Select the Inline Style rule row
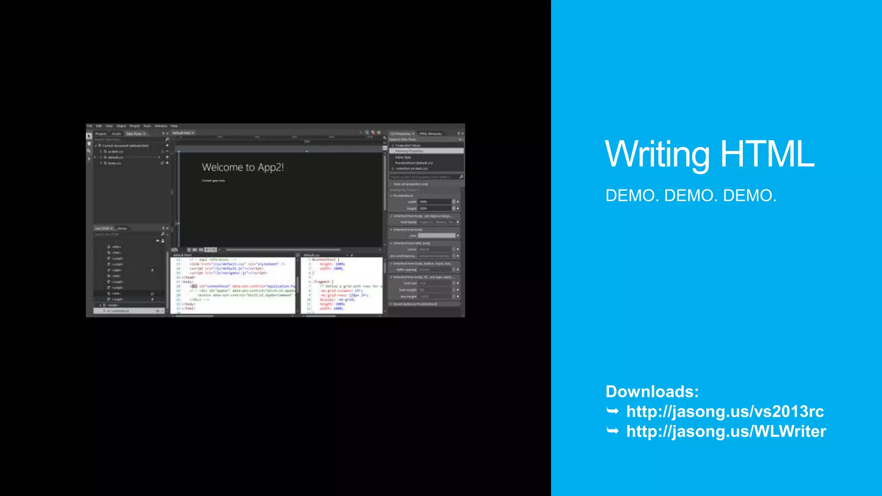This screenshot has height=496, width=882. click(426, 158)
